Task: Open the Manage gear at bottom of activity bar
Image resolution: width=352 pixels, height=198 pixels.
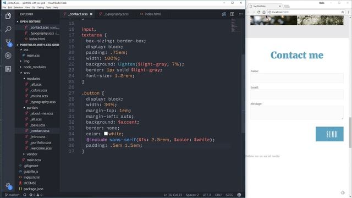Action: pos(8,186)
